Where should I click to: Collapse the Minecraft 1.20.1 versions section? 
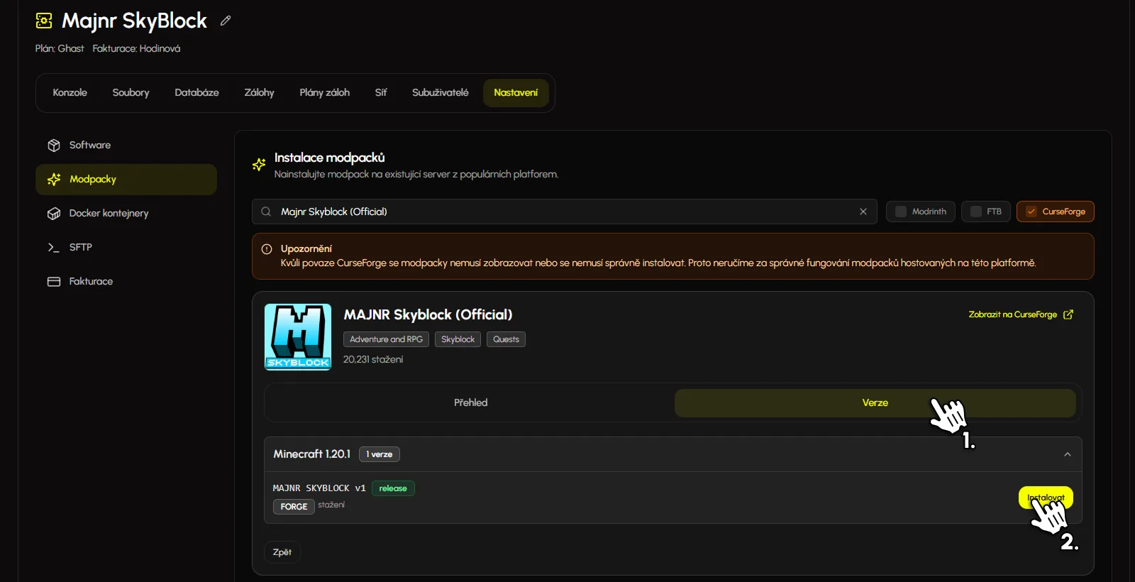1068,454
